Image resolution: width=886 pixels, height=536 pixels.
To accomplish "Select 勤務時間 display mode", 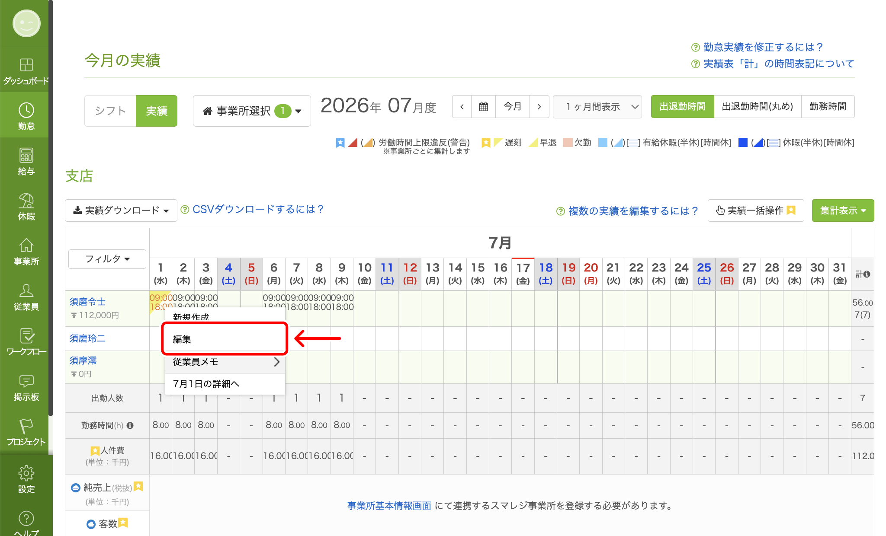I will pyautogui.click(x=828, y=106).
